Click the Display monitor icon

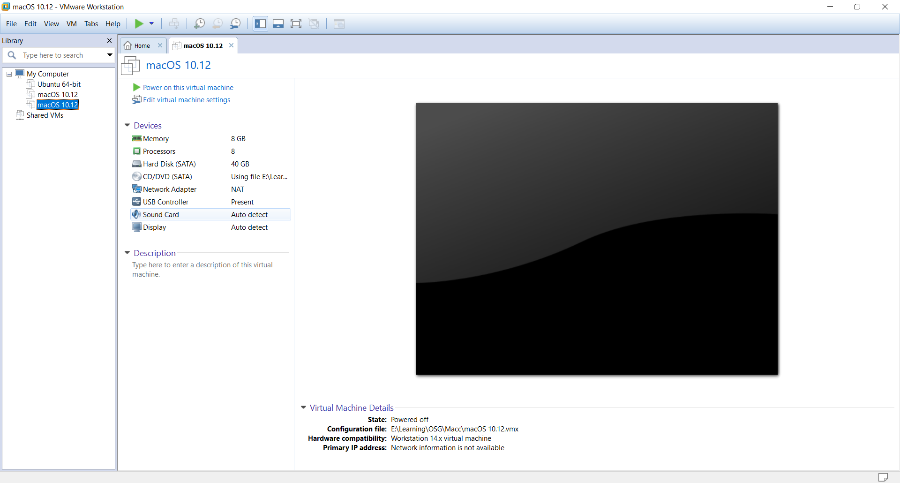point(137,227)
